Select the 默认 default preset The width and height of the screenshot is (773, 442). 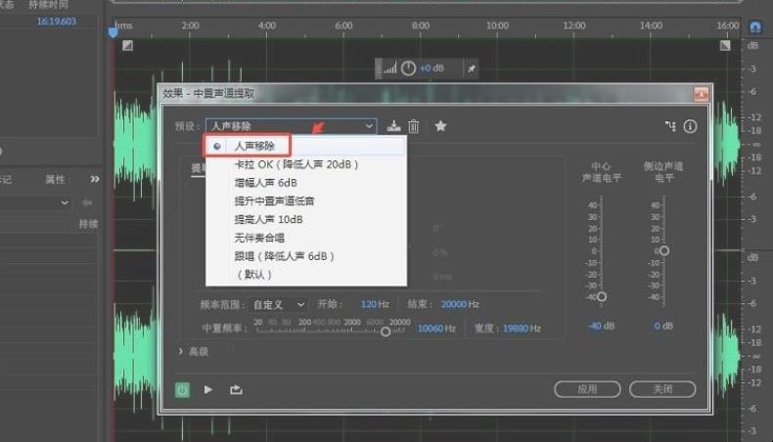pyautogui.click(x=306, y=275)
